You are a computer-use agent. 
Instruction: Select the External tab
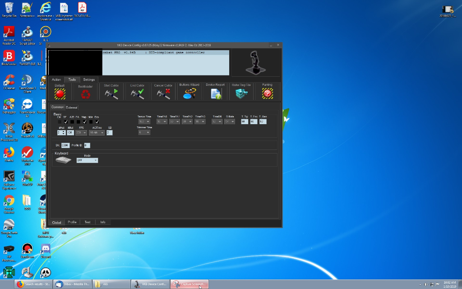click(x=71, y=107)
